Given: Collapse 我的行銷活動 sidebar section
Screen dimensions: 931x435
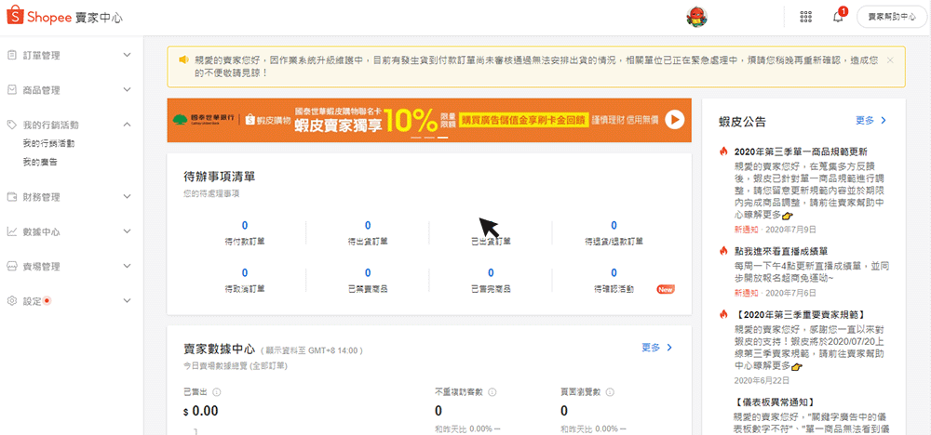Looking at the screenshot, I should point(127,125).
